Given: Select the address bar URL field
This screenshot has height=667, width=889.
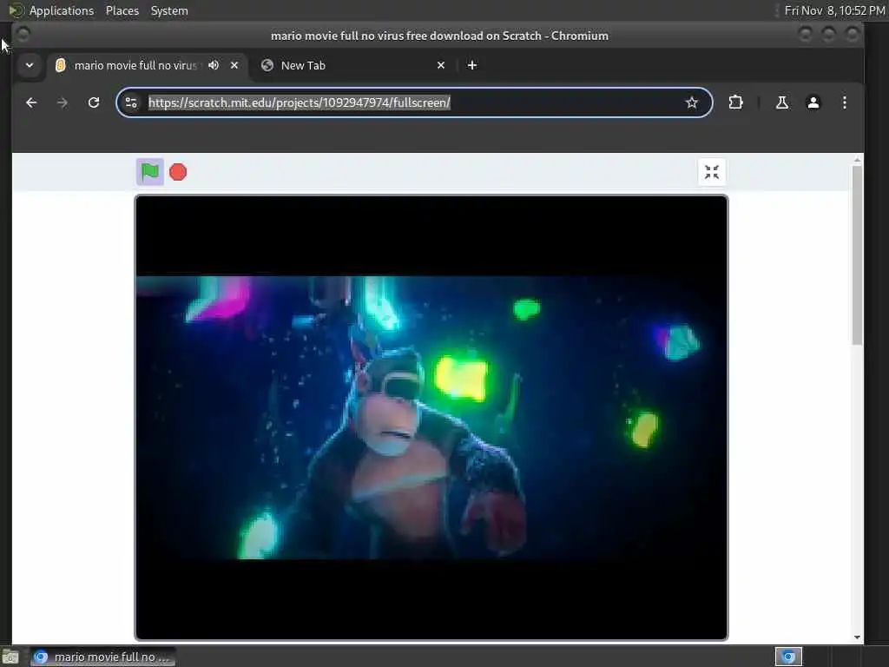Looking at the screenshot, I should tap(414, 102).
